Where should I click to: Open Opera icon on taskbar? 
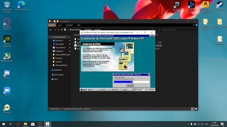coord(18,124)
